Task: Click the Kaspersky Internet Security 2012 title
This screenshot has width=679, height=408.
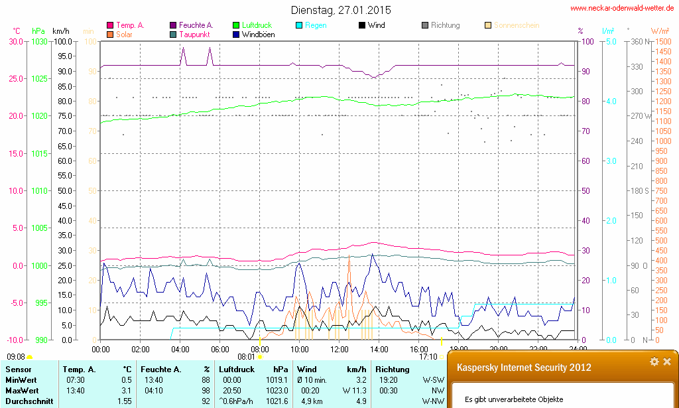Action: point(524,368)
